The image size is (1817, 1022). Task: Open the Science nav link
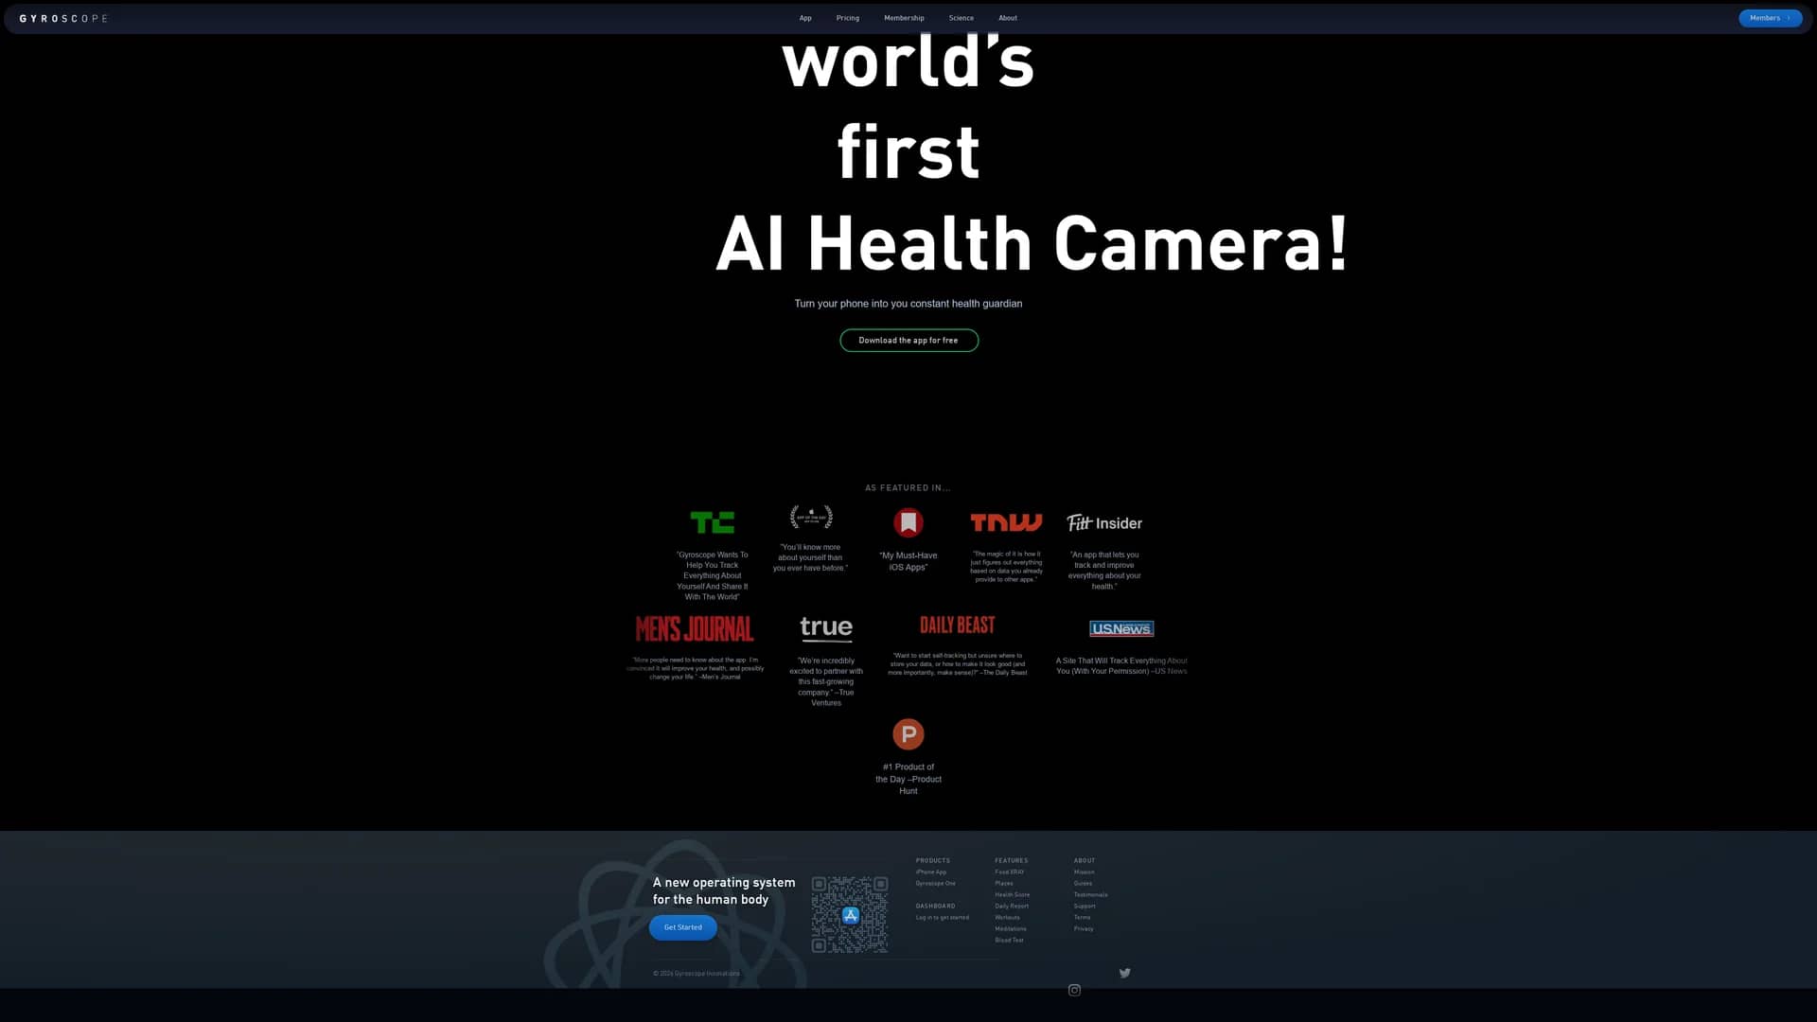click(961, 18)
